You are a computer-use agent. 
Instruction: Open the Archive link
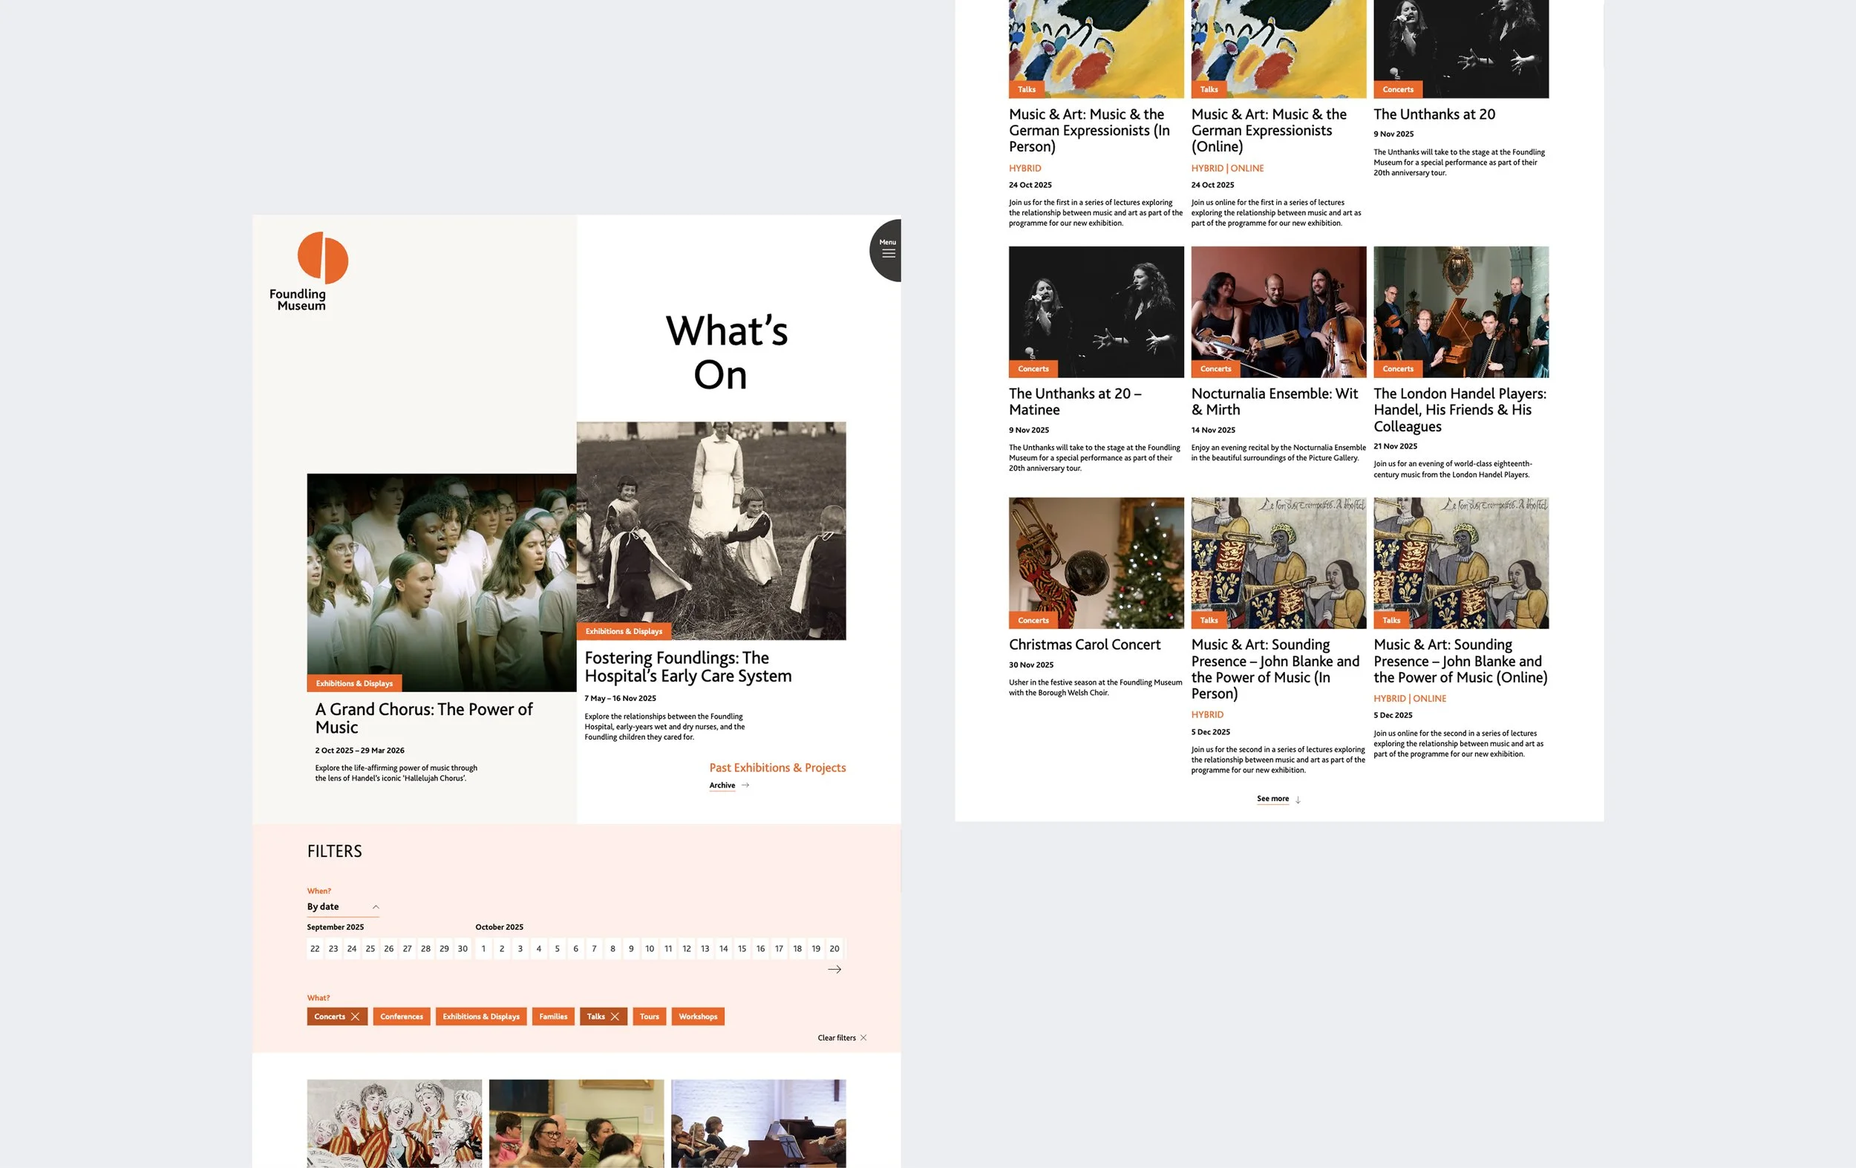(722, 785)
